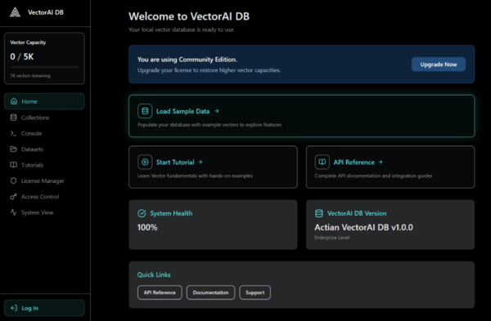Image resolution: width=491 pixels, height=321 pixels.
Task: Click the 'Vector Capacity' label
Action: click(x=28, y=42)
